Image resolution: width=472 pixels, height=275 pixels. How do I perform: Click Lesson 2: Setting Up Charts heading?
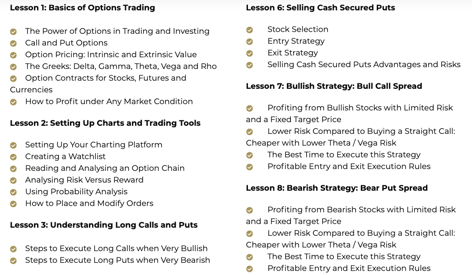click(x=105, y=123)
